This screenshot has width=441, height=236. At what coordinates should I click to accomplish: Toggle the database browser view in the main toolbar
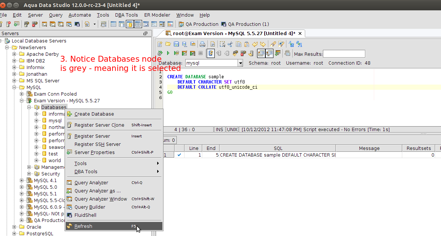[130, 24]
